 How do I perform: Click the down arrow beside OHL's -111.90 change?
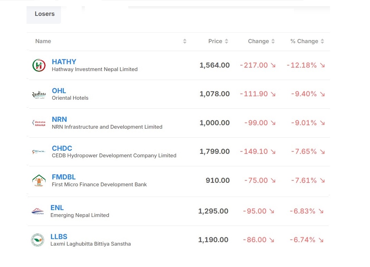[273, 94]
